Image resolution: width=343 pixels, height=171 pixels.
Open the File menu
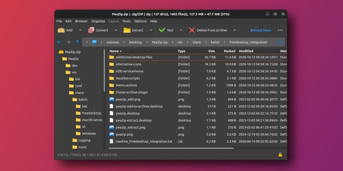tap(59, 21)
